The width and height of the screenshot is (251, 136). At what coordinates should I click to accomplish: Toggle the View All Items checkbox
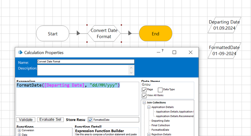click(x=144, y=96)
